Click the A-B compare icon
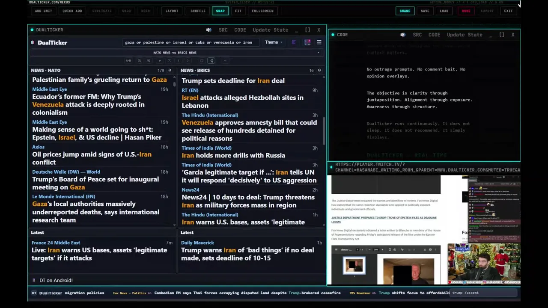 (x=128, y=61)
